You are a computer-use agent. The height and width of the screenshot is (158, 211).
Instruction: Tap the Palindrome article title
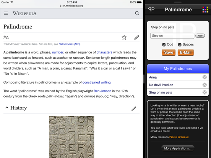18,27
